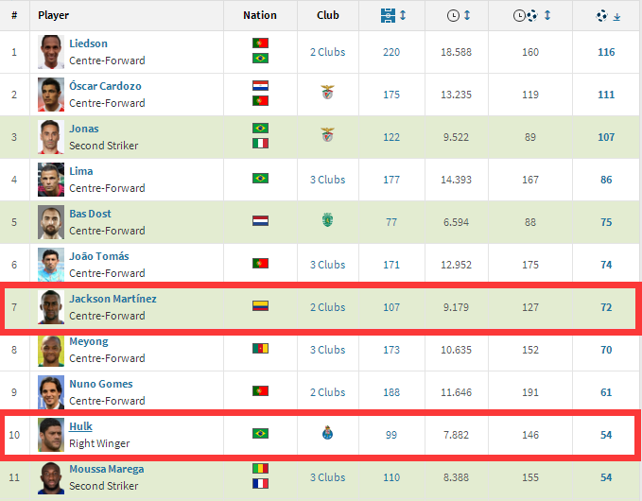Sort by goals scored ball icon

(607, 15)
